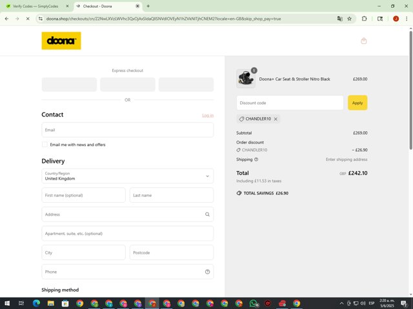Click the Address field search icon
Viewport: 413px width, 309px height.
click(x=207, y=214)
